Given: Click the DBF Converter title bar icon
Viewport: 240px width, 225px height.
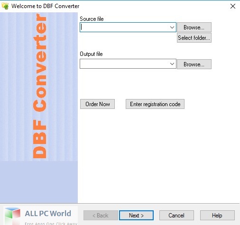Looking at the screenshot, I should [x=5, y=6].
